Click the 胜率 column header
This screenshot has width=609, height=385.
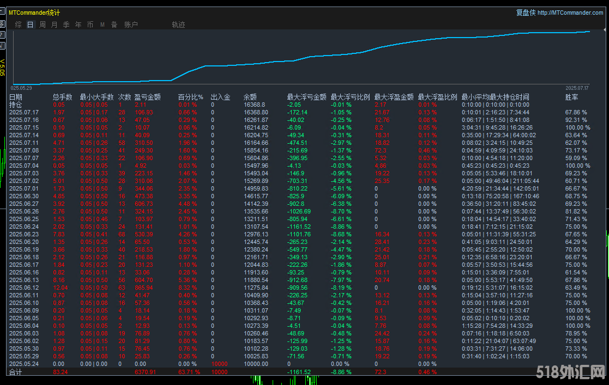coord(572,97)
